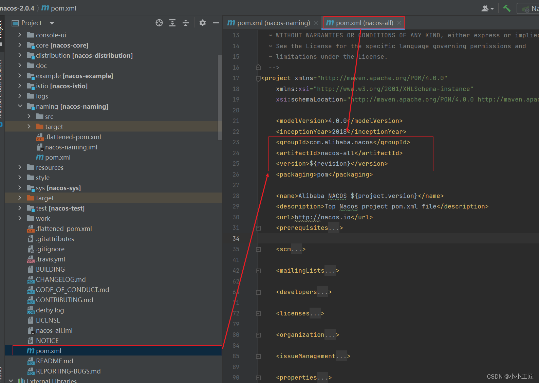The height and width of the screenshot is (383, 539).
Task: Expand example [nacos-example] module
Action: point(20,76)
